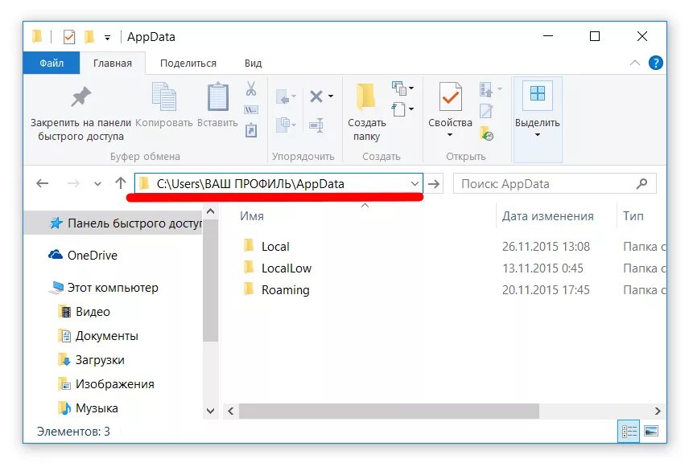Open the help question mark icon
The image size is (693, 471).
click(x=655, y=63)
